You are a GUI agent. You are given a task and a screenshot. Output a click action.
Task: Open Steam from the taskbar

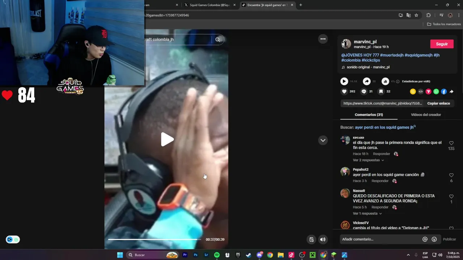click(x=249, y=255)
